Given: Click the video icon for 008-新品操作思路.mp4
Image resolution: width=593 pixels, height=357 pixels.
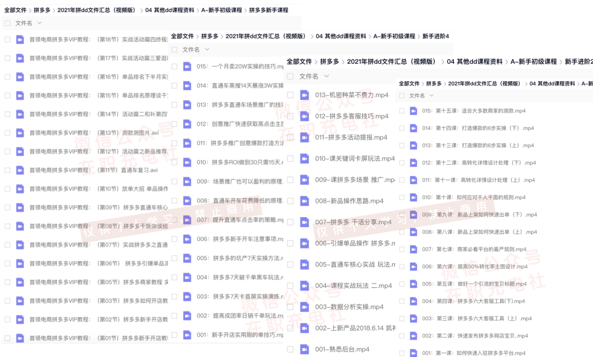Looking at the screenshot, I should click(305, 201).
